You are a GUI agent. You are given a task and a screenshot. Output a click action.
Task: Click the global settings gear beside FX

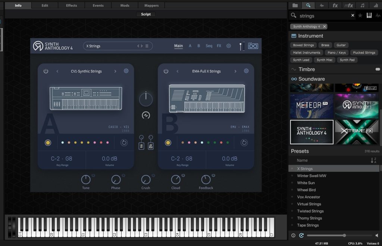click(x=229, y=46)
